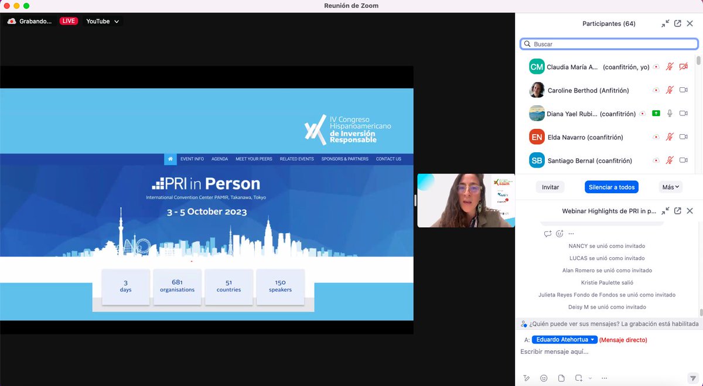
Task: Click the Invitar button
Action: [x=550, y=187]
